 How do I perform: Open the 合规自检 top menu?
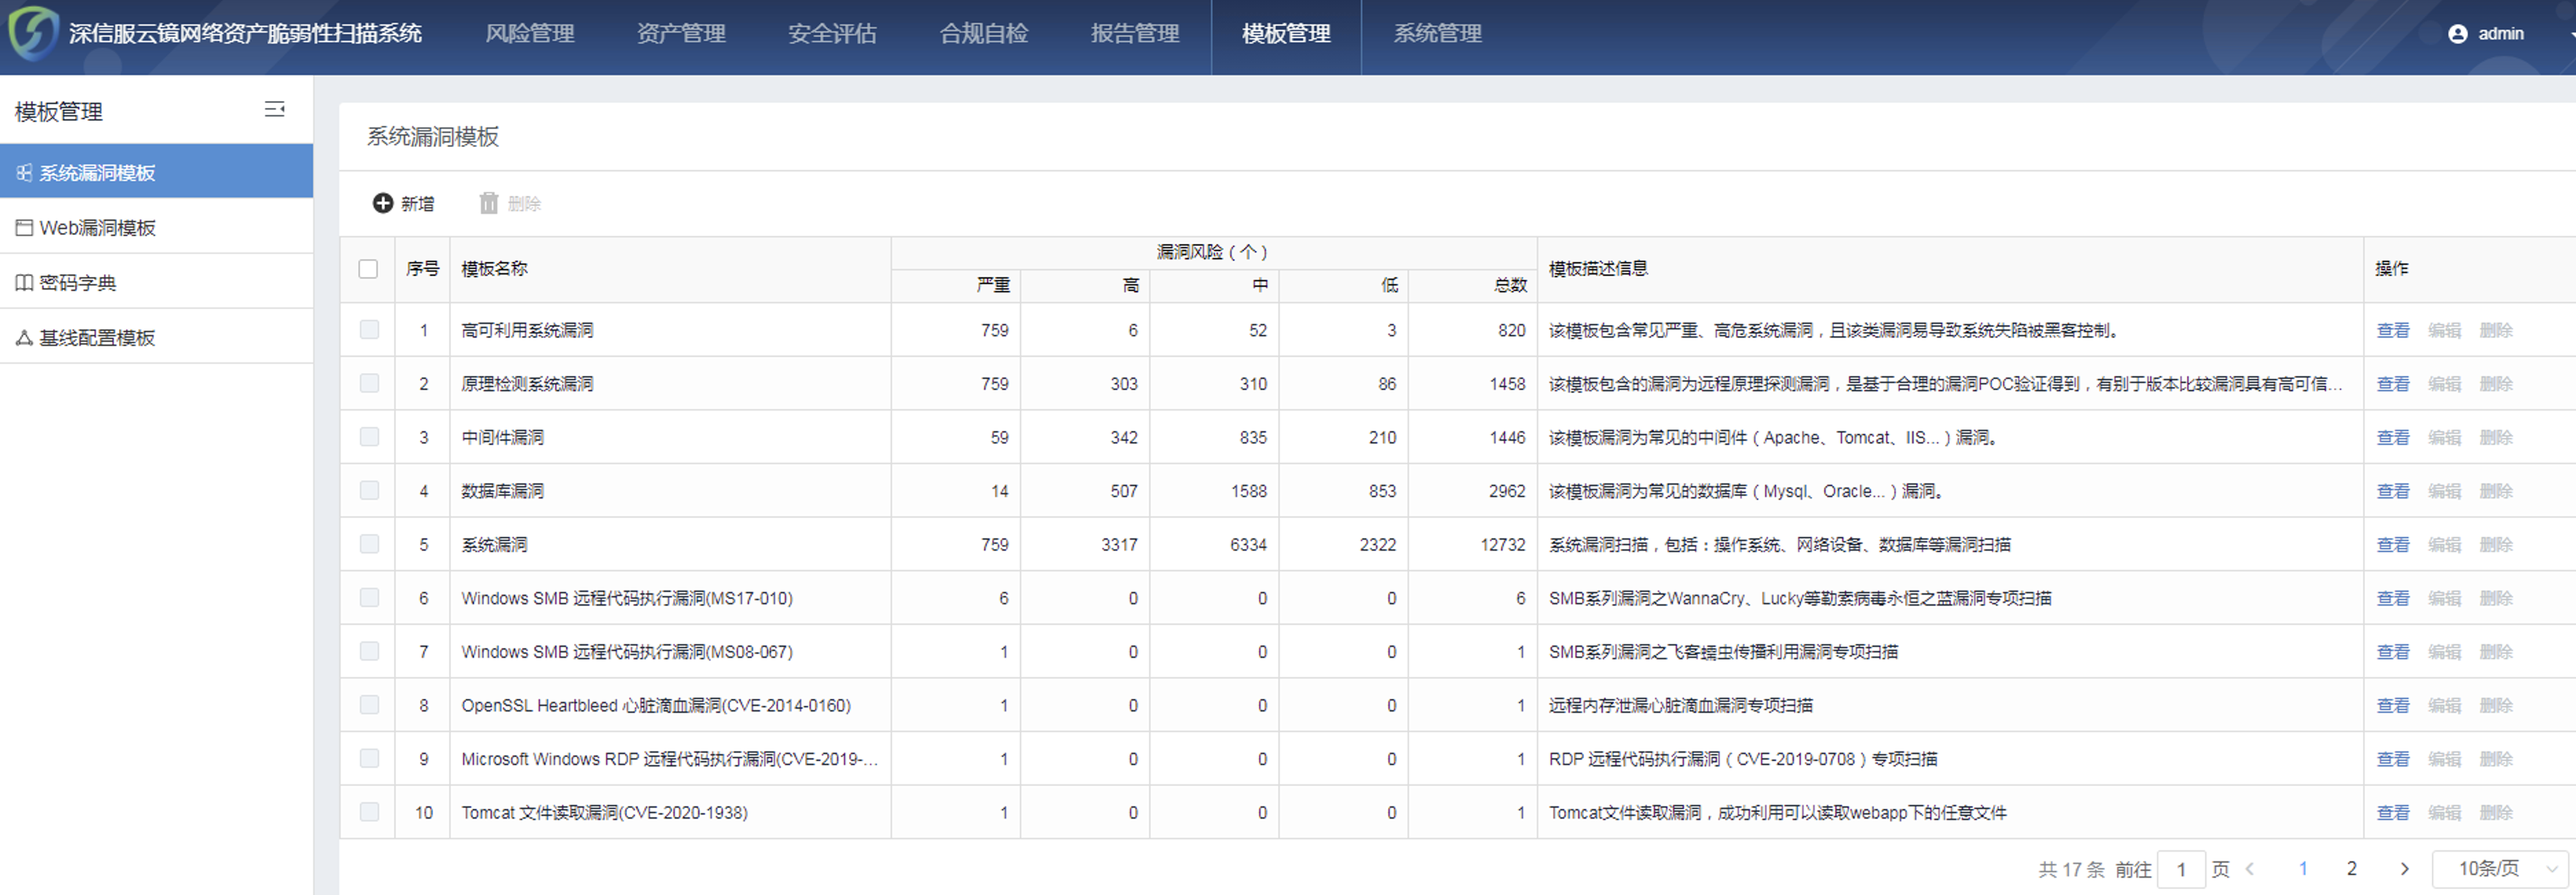tap(984, 33)
